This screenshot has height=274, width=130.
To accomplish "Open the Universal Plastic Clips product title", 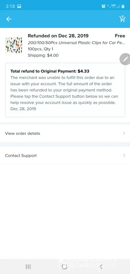I will pos(77,43).
